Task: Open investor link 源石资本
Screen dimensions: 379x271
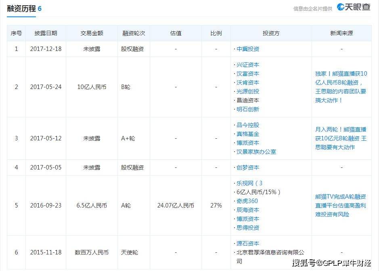Action: pos(248,243)
